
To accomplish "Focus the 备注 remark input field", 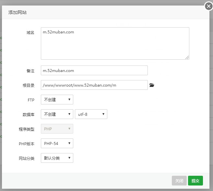I will point(94,70).
